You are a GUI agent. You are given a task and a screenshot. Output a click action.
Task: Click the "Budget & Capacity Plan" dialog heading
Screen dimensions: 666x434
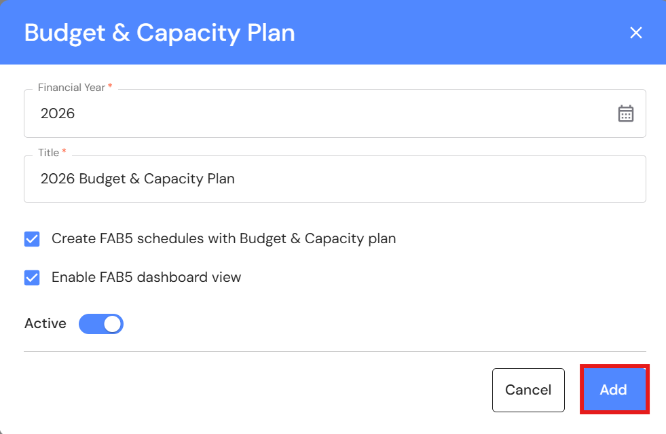[160, 33]
